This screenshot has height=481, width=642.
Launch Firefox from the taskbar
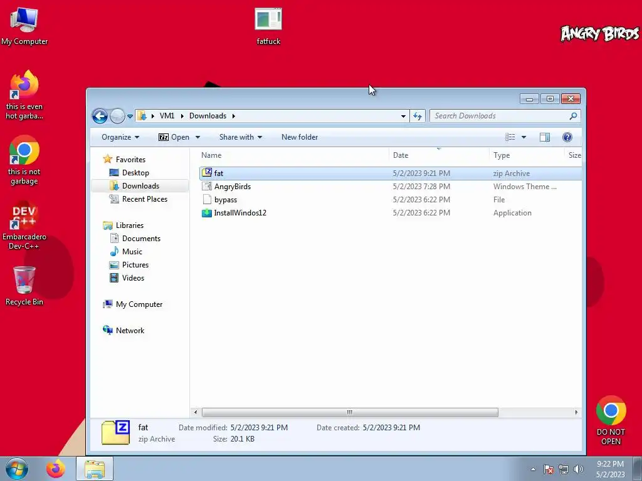click(x=56, y=468)
